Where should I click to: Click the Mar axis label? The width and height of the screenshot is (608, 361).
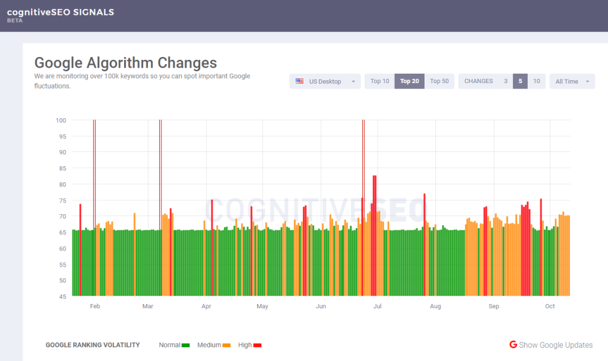tap(148, 306)
